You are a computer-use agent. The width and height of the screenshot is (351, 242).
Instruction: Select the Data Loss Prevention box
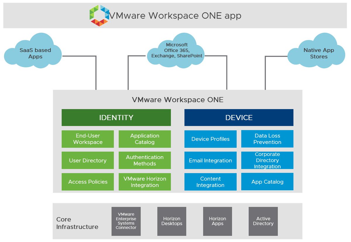pyautogui.click(x=267, y=139)
